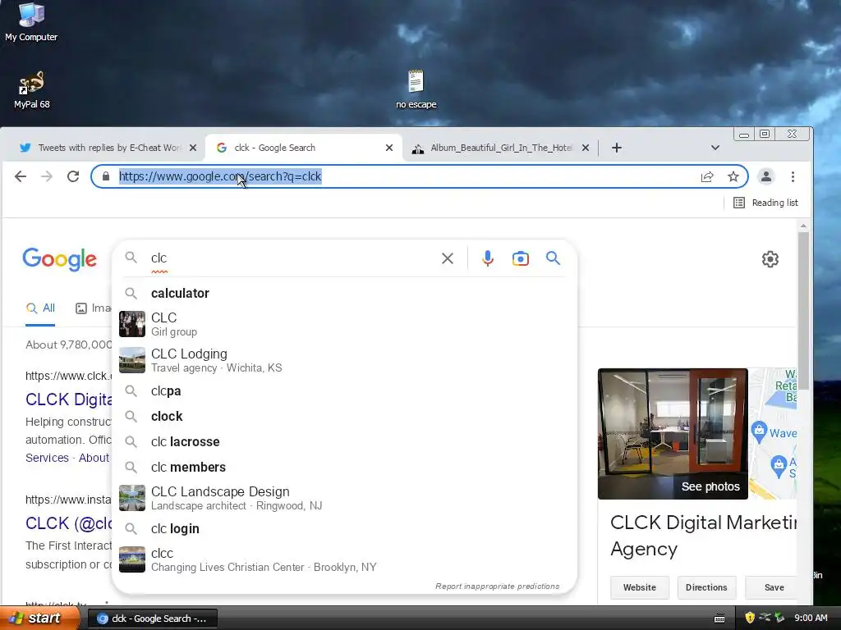View site info via lock icon

[106, 176]
